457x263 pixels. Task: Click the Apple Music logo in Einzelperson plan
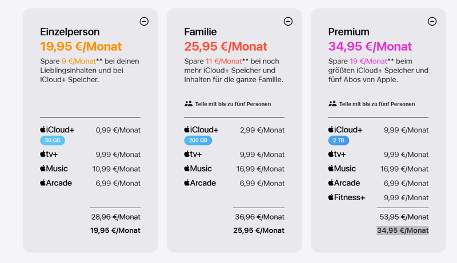(54, 169)
